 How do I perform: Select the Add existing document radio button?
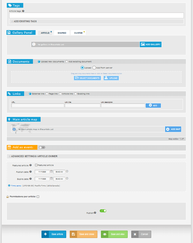coord(67,62)
